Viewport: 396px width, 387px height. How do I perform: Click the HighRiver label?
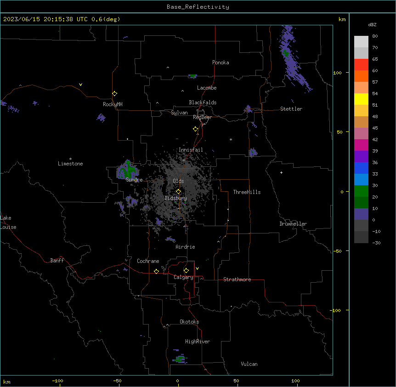[x=198, y=341]
